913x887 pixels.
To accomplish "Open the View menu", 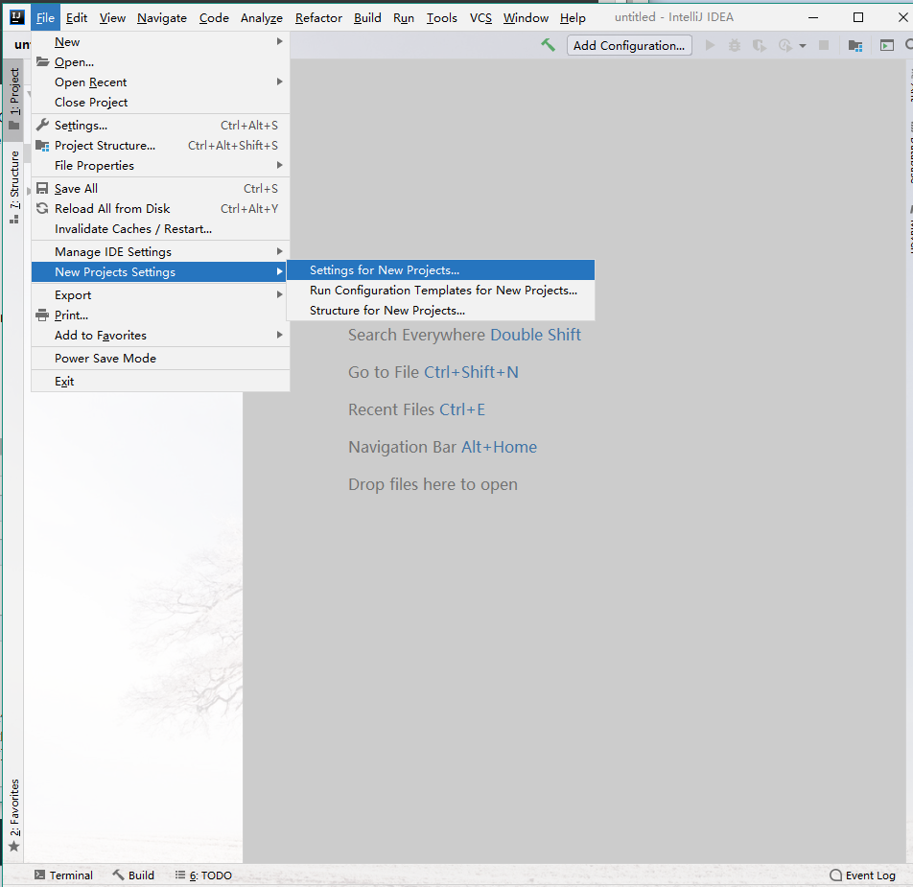I will click(112, 18).
